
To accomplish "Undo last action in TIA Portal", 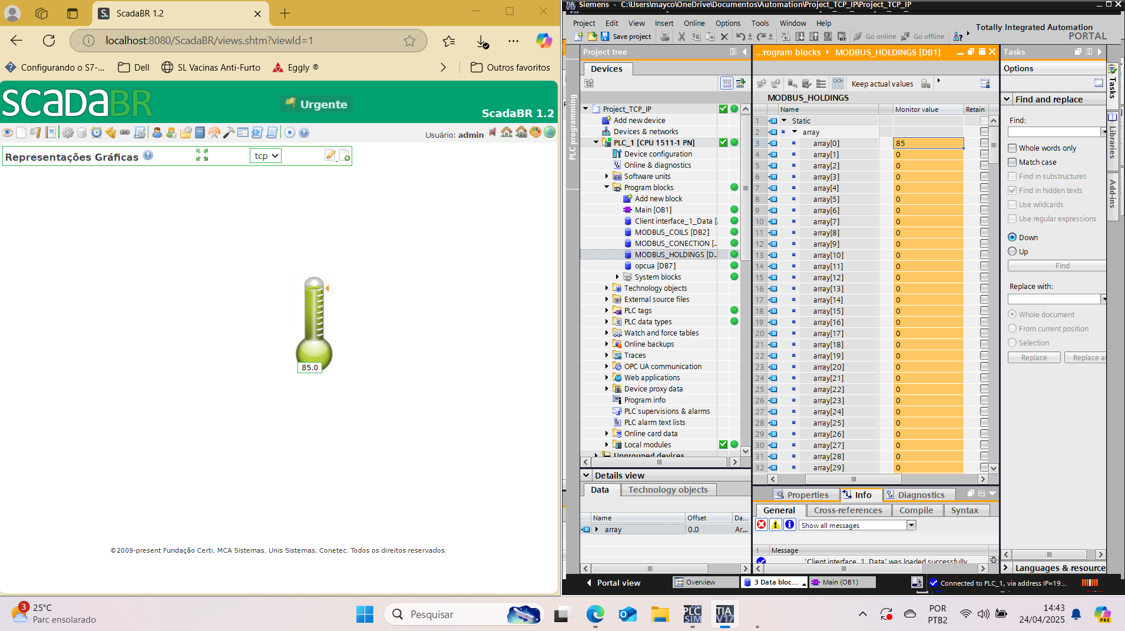I will pyautogui.click(x=740, y=36).
